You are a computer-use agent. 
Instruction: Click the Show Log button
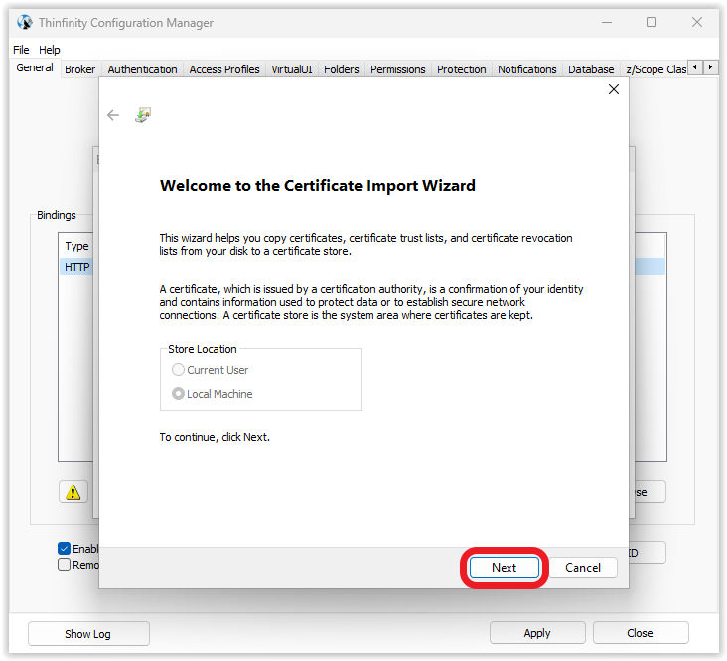click(88, 633)
